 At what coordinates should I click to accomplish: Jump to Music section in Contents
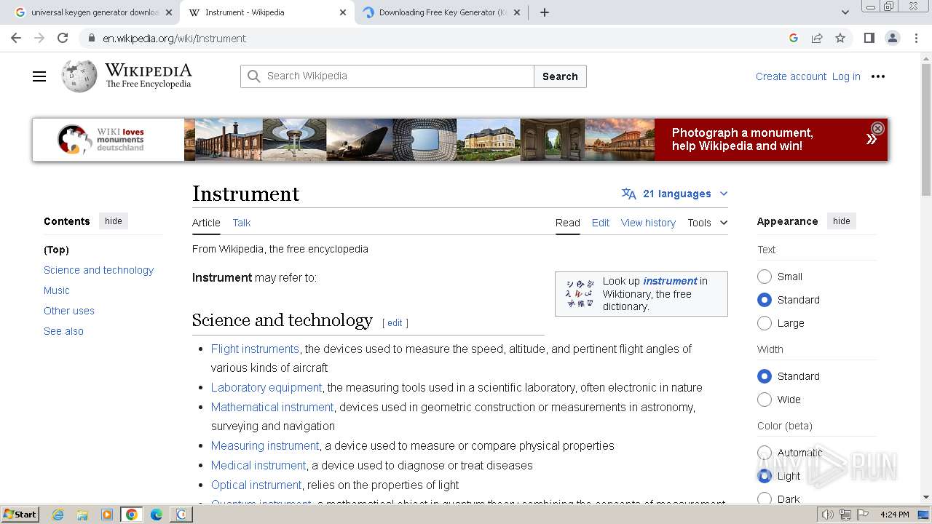57,290
